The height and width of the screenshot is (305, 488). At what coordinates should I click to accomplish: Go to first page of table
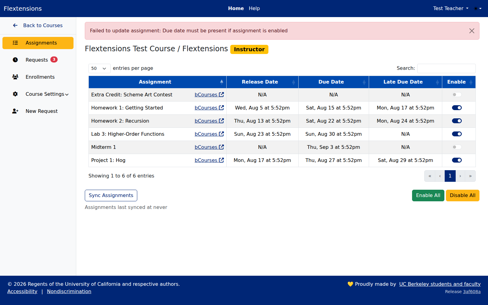click(430, 176)
